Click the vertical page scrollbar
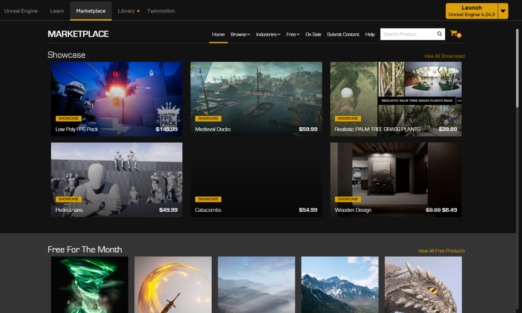Image resolution: width=522 pixels, height=313 pixels. coord(517,68)
